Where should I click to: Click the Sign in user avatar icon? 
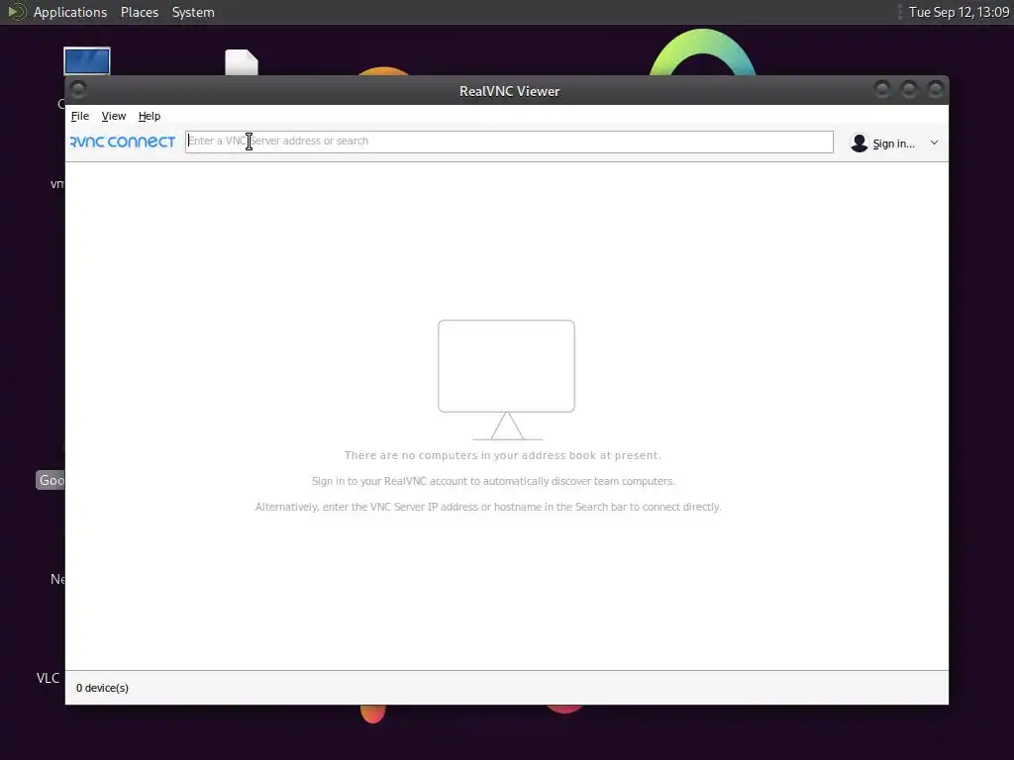[859, 142]
